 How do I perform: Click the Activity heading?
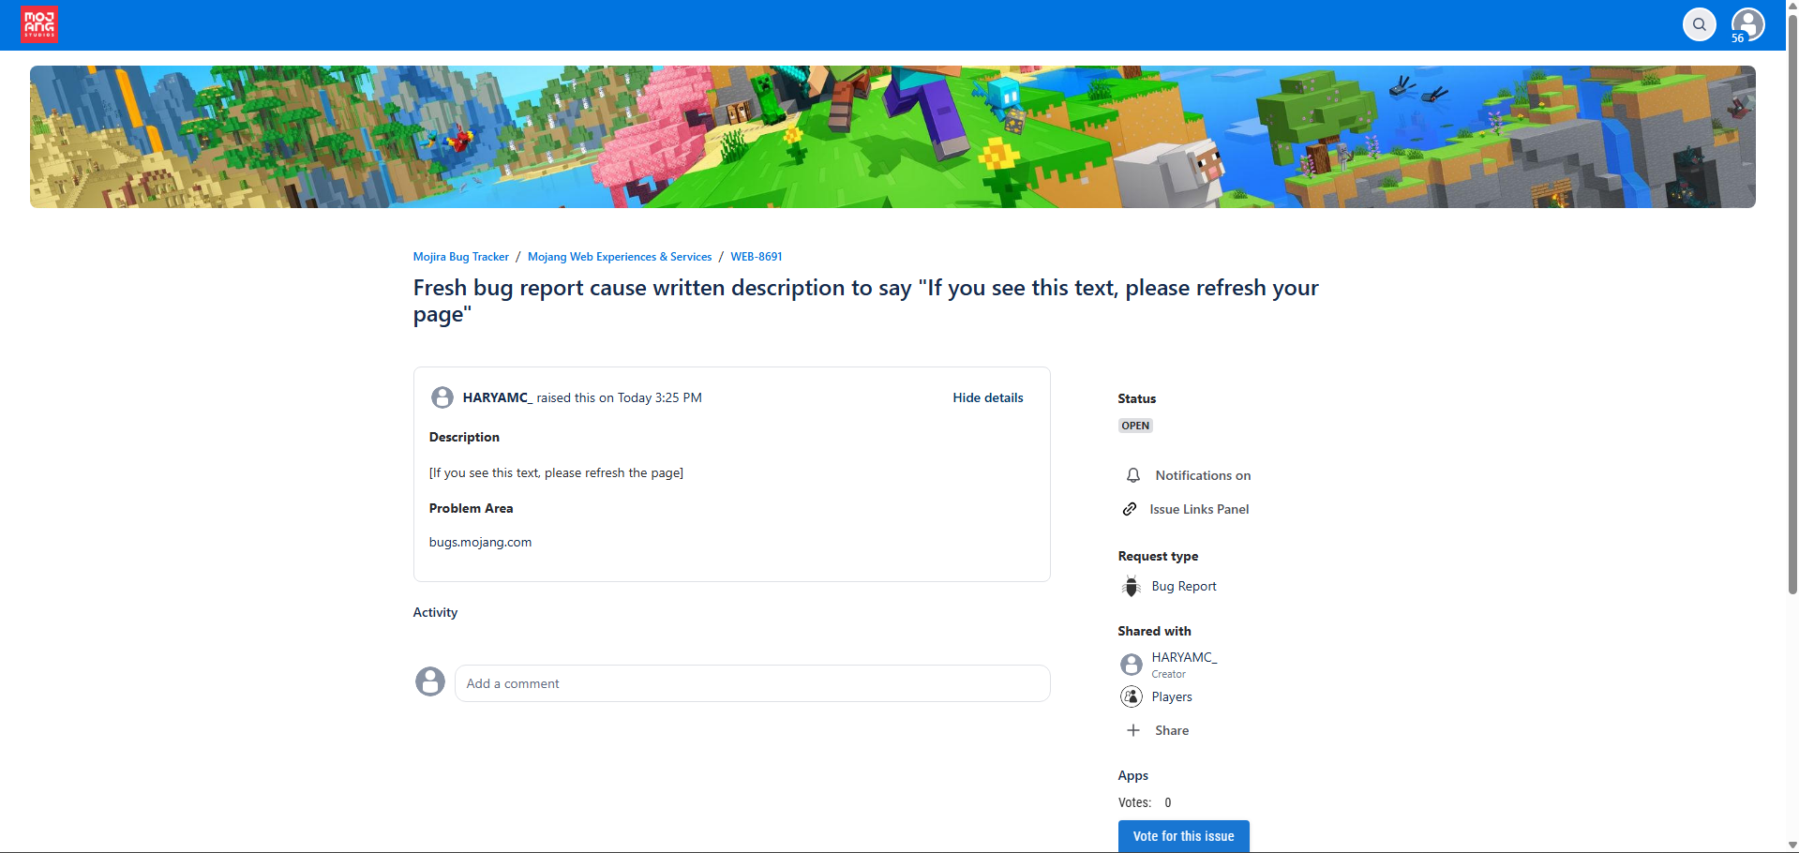click(x=435, y=612)
